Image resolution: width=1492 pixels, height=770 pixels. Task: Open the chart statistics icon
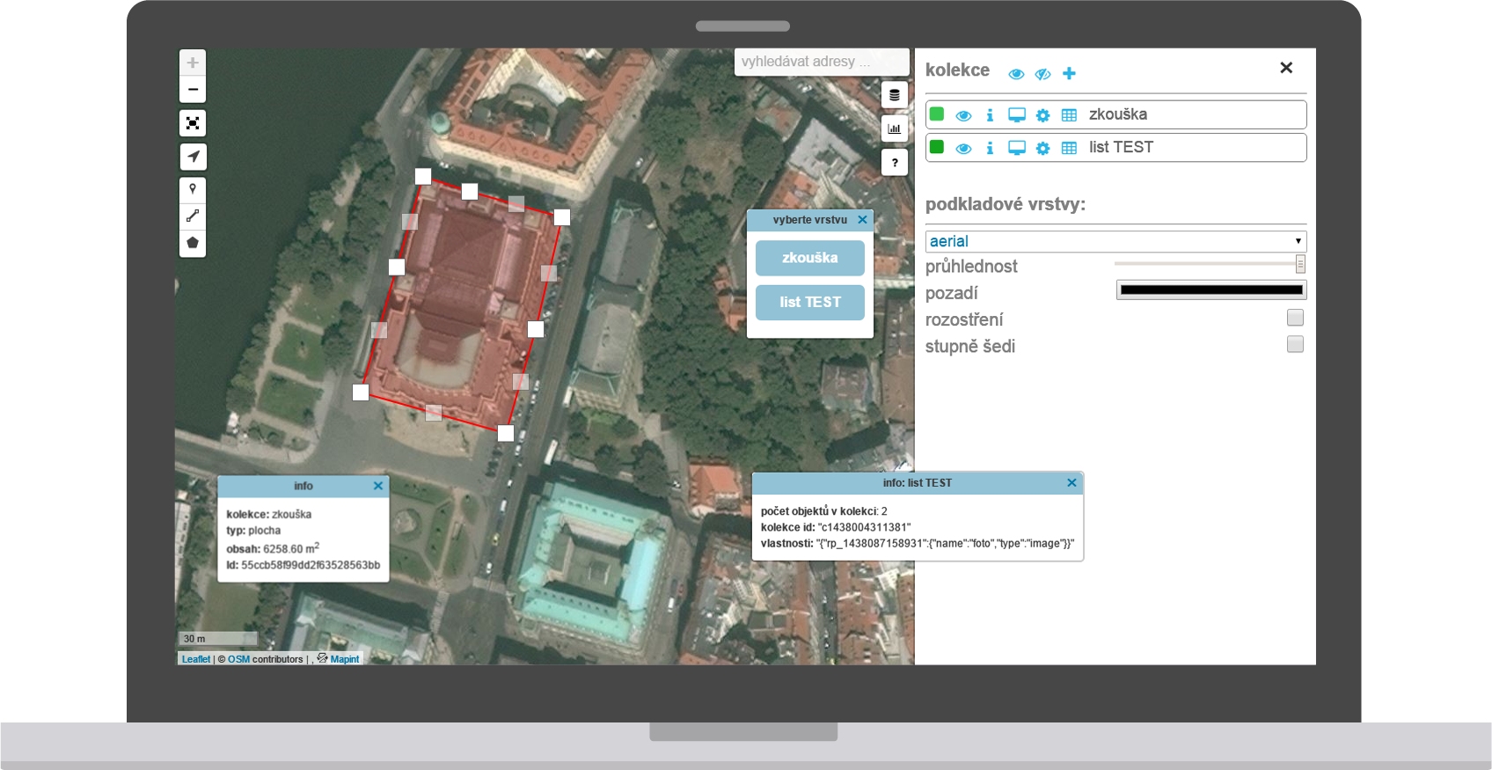pyautogui.click(x=895, y=128)
